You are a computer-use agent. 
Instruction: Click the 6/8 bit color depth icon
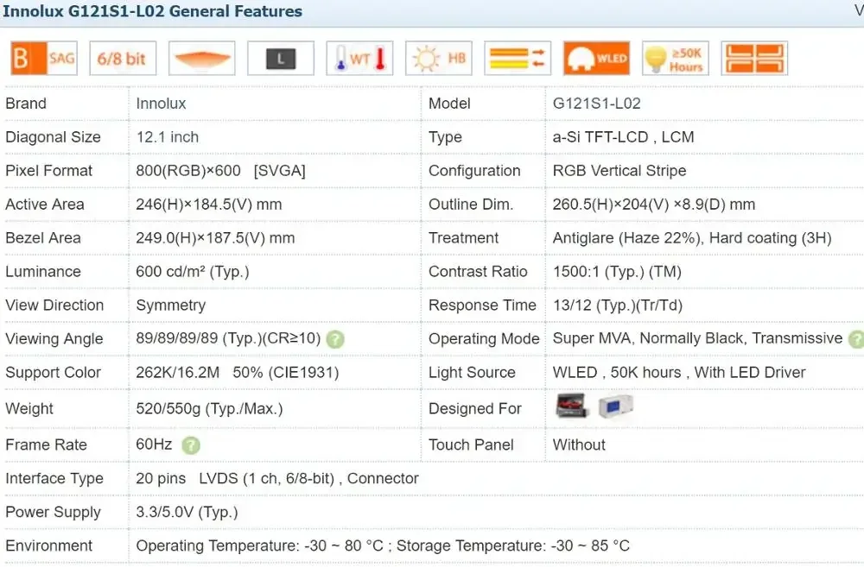point(123,59)
